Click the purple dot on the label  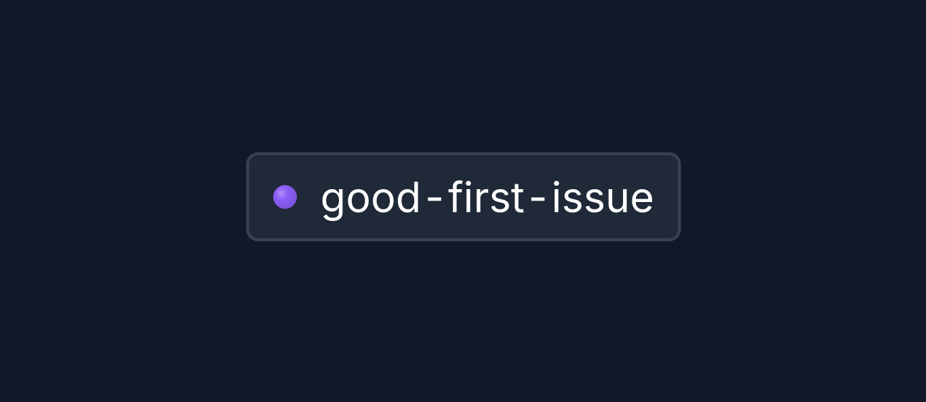(285, 197)
